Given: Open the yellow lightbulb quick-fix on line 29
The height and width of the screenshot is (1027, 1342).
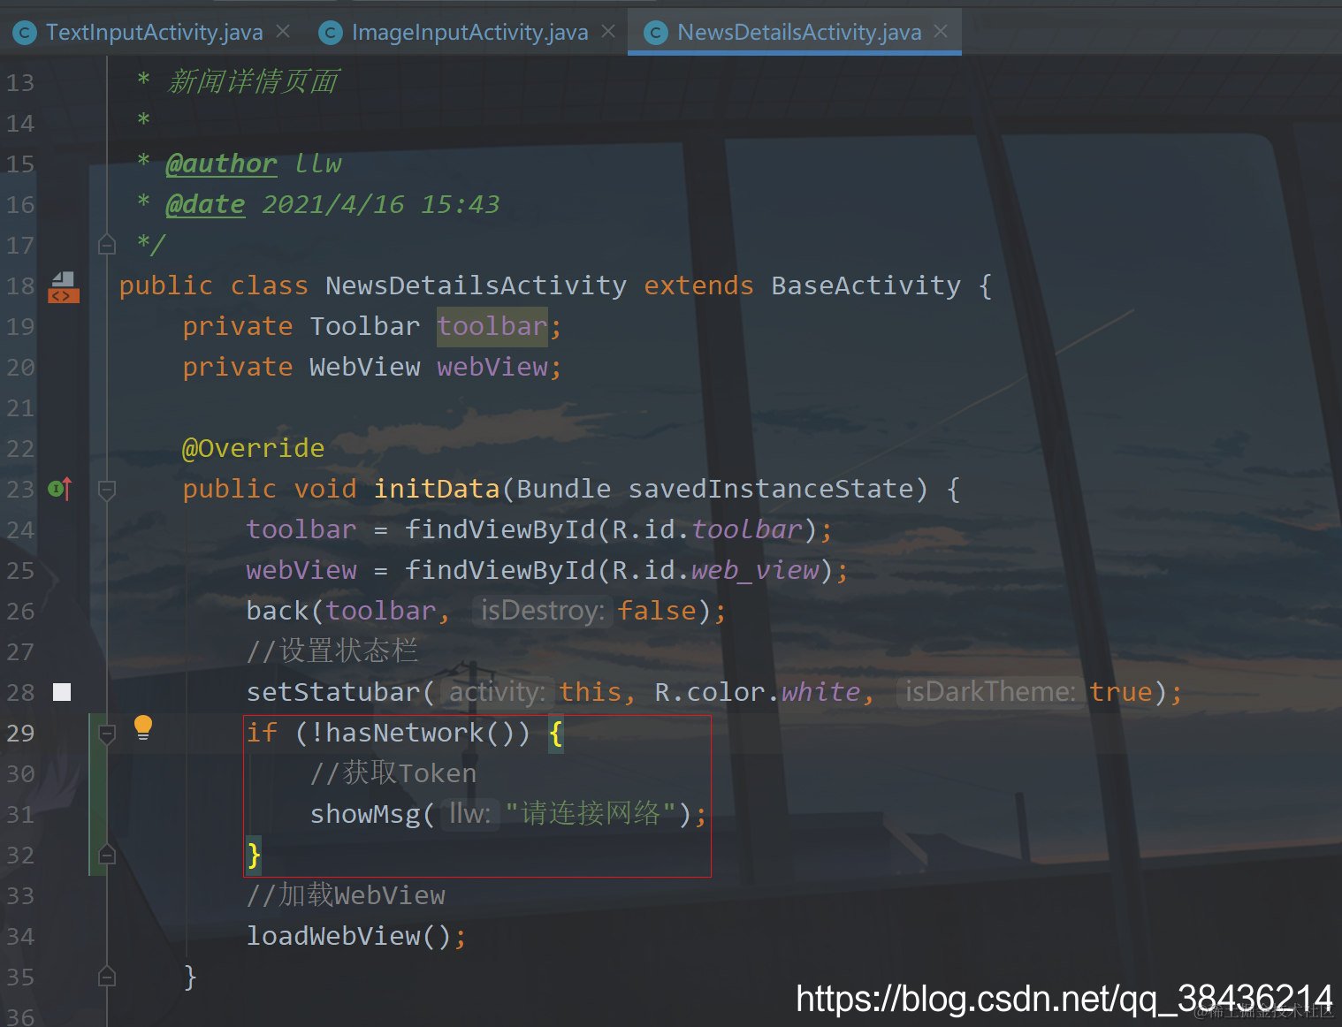Looking at the screenshot, I should tap(142, 727).
